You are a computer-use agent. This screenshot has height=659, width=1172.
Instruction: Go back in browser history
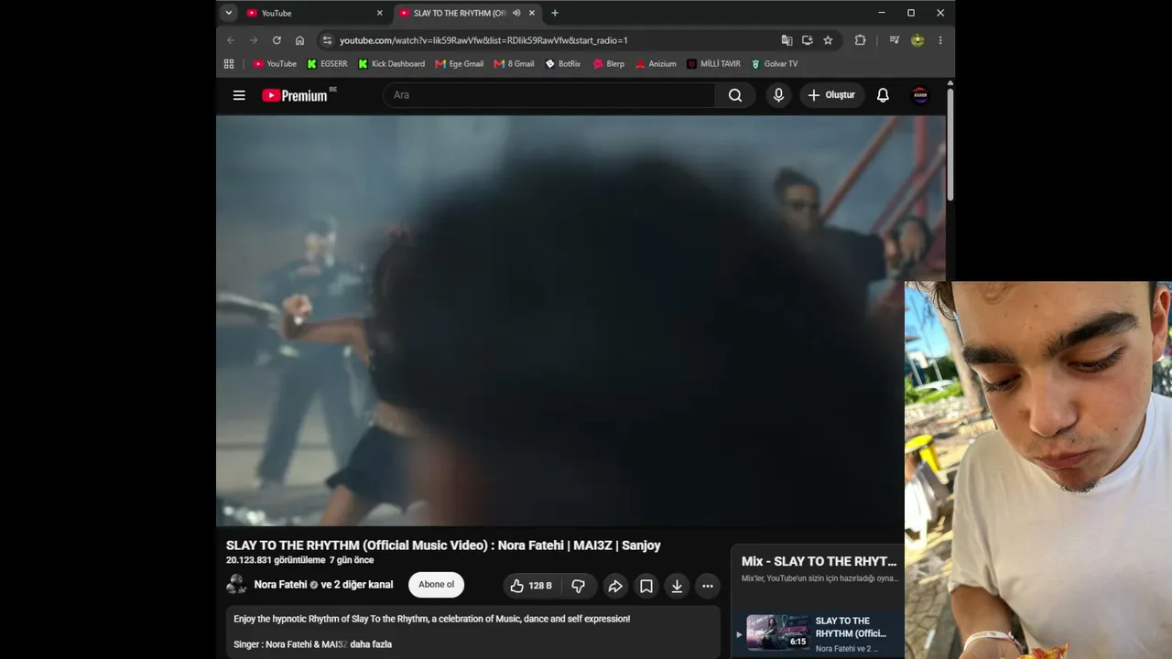pyautogui.click(x=231, y=40)
